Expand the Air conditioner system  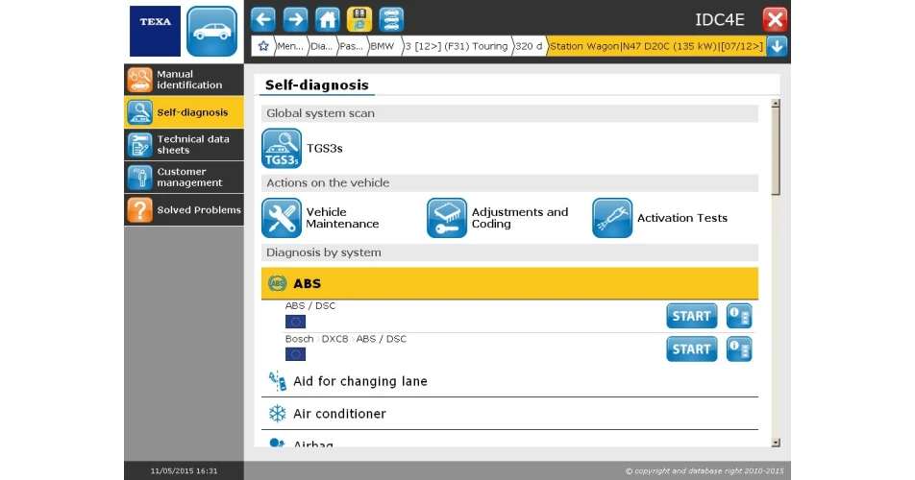[509, 414]
